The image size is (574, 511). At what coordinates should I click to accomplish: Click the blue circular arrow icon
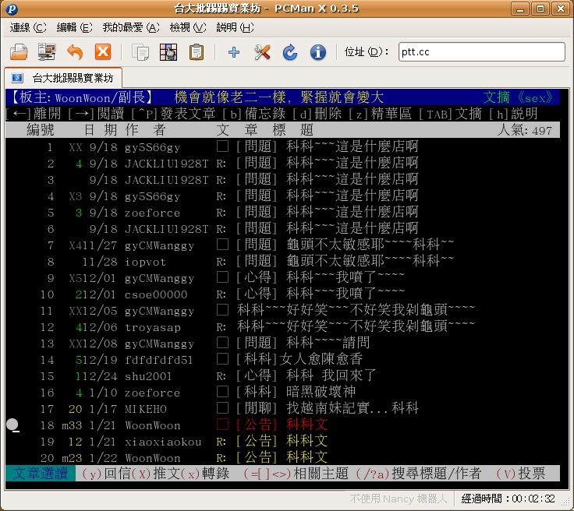(289, 52)
